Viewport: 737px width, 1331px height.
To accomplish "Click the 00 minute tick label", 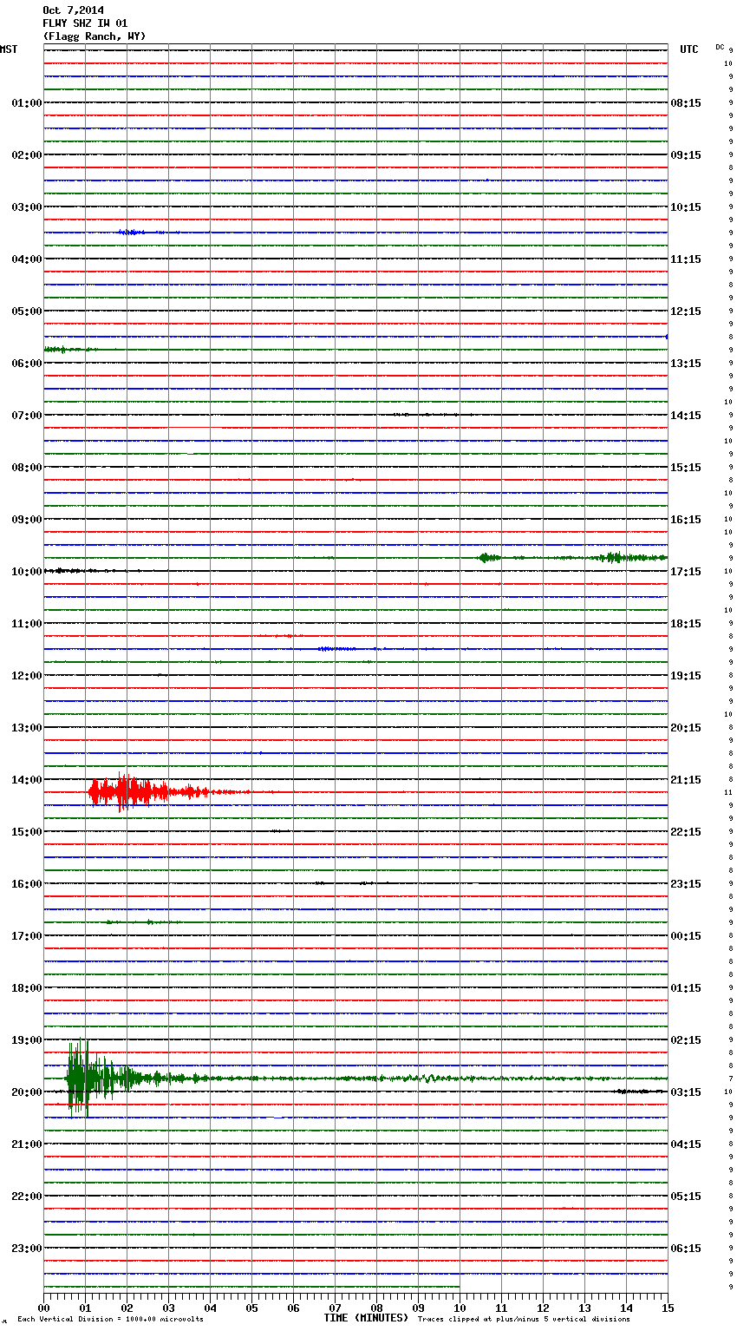I will point(43,1308).
